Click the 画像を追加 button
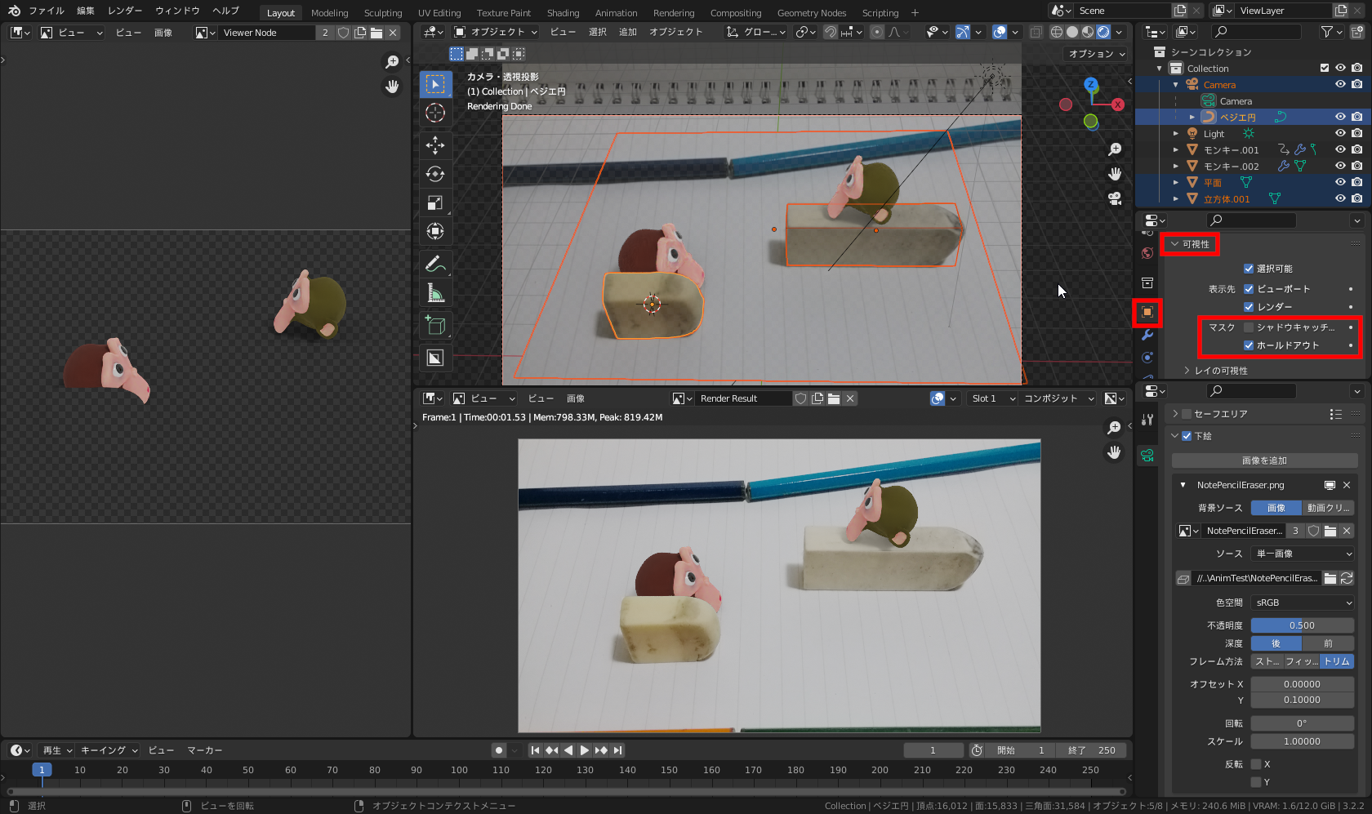The height and width of the screenshot is (814, 1372). click(1263, 460)
